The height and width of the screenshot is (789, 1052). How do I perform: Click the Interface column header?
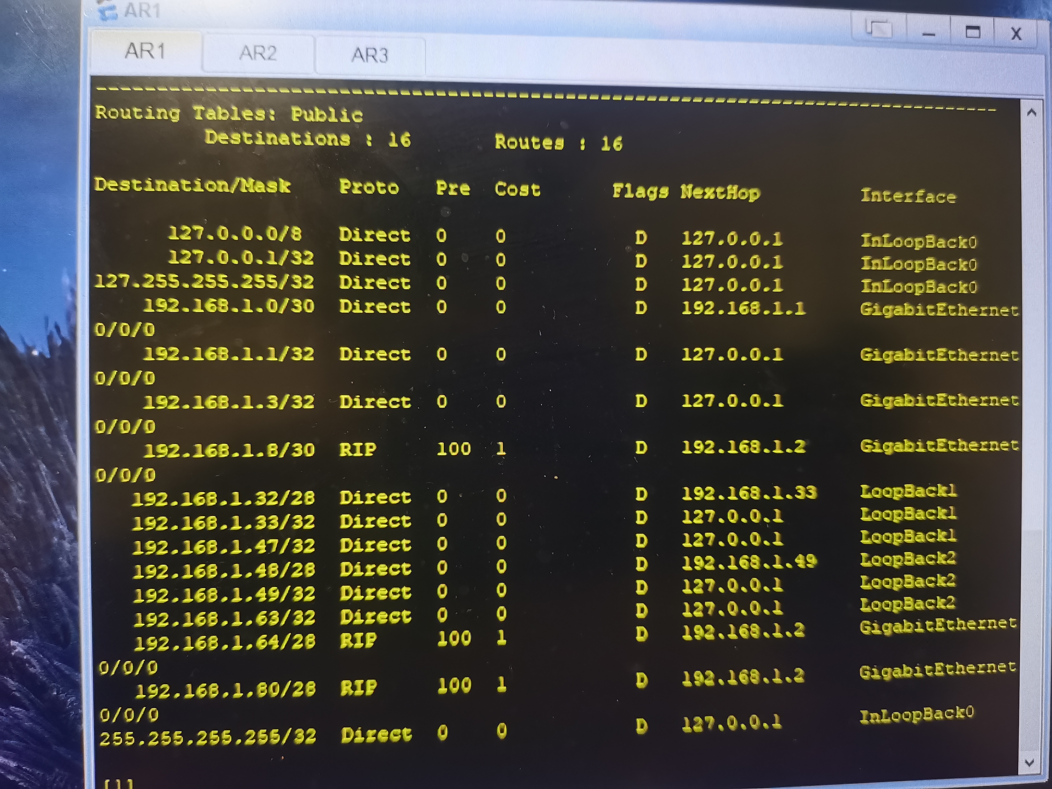pos(908,196)
